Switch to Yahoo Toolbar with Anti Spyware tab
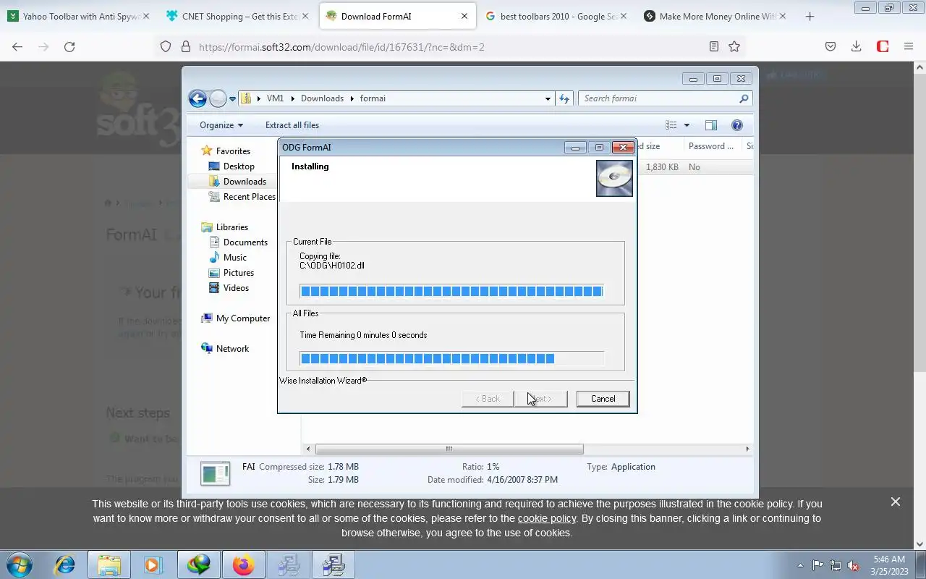926x579 pixels. point(80,16)
